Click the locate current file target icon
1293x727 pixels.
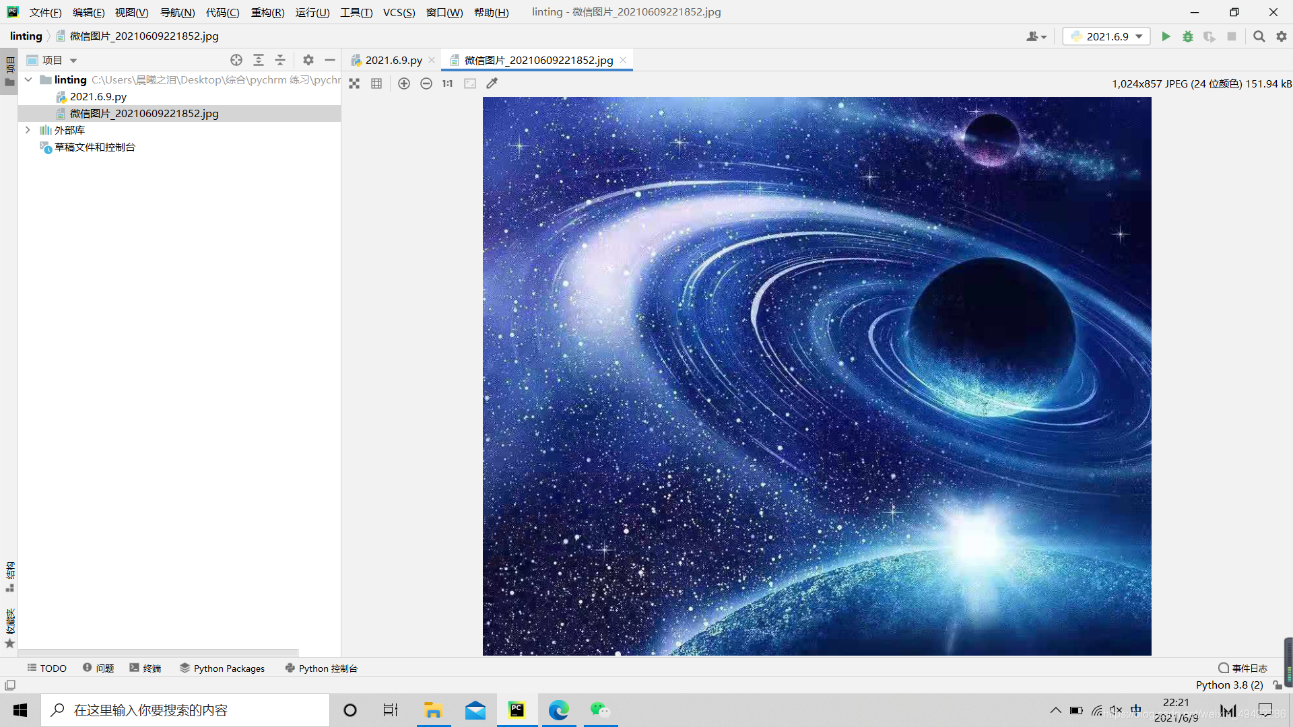236,60
